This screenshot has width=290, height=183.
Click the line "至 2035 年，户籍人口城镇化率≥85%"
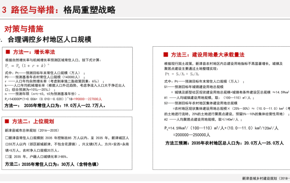coord(37,157)
